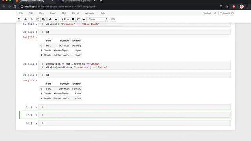Open the Widgets menu
This screenshot has height=141, width=251.
pyautogui.click(x=89, y=13)
